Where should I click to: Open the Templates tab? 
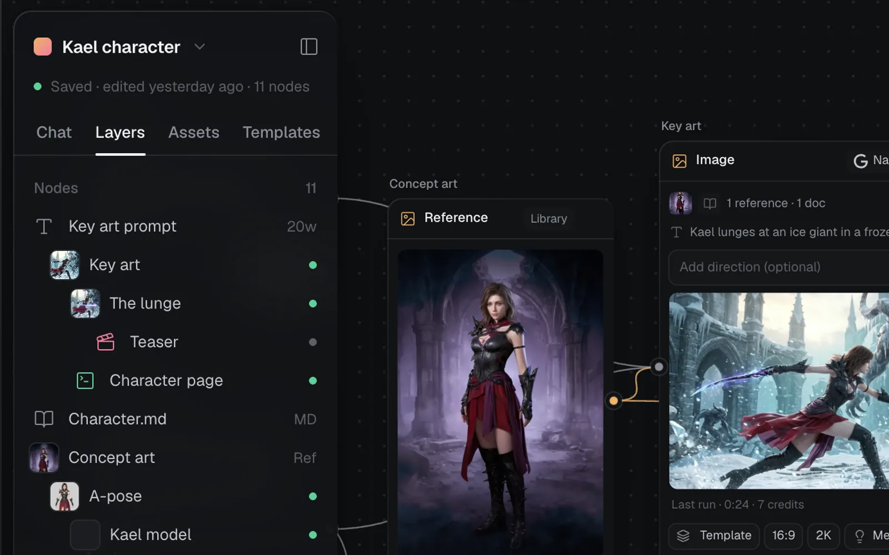281,132
